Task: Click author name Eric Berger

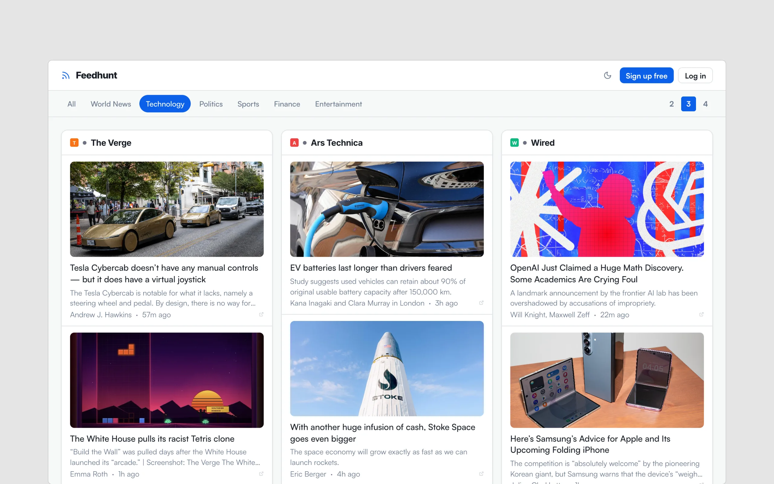Action: 308,474
